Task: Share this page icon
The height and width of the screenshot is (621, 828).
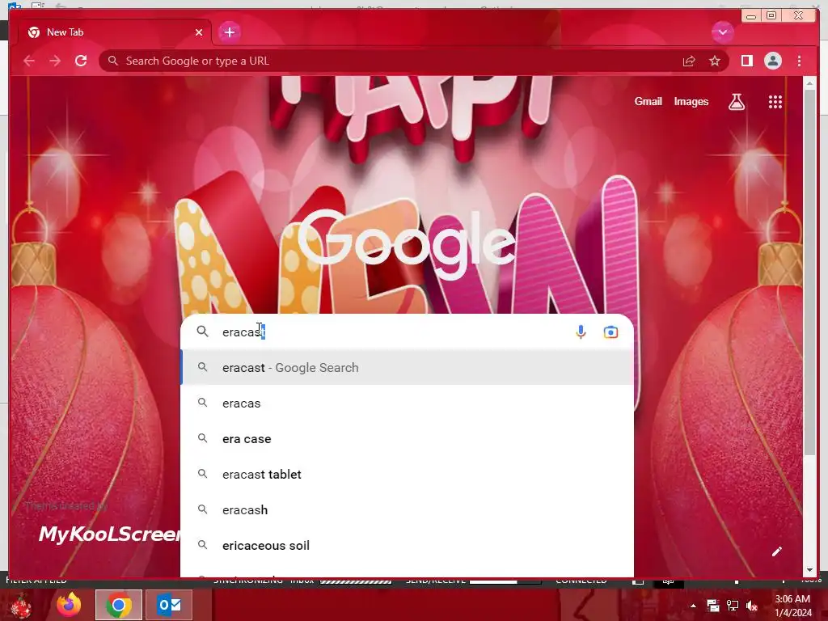Action: click(689, 61)
